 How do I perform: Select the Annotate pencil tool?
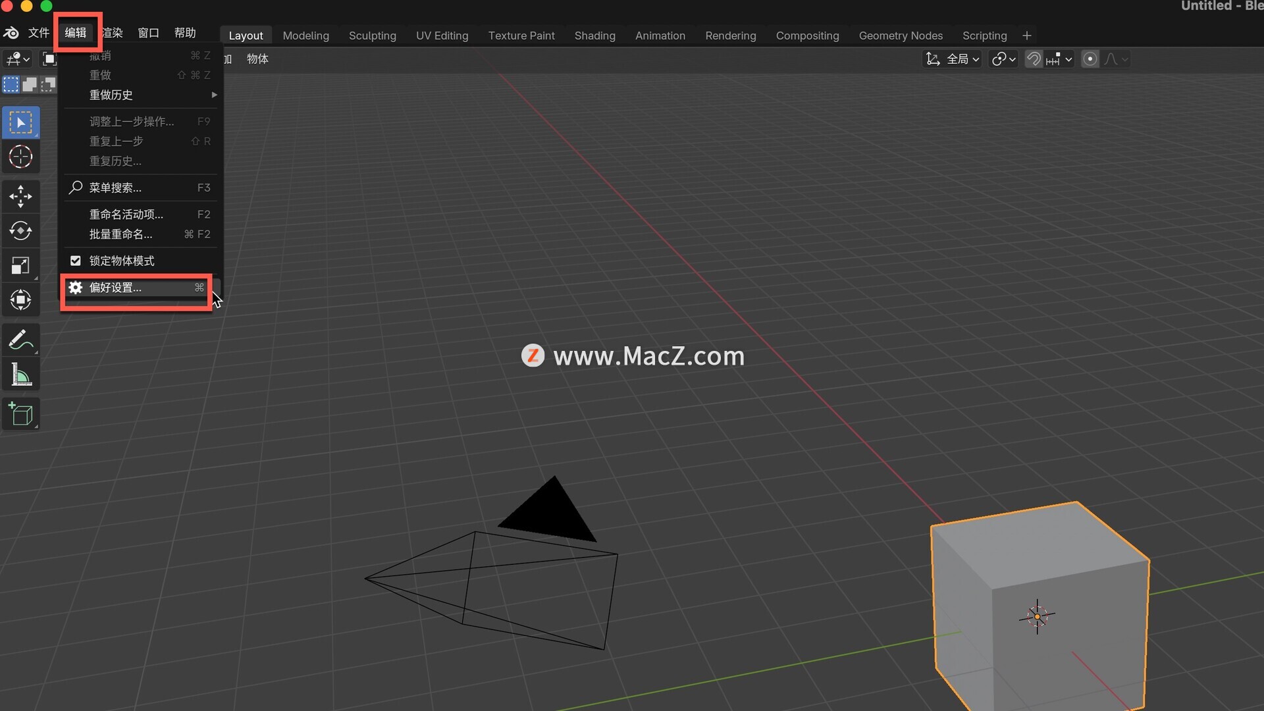click(20, 340)
